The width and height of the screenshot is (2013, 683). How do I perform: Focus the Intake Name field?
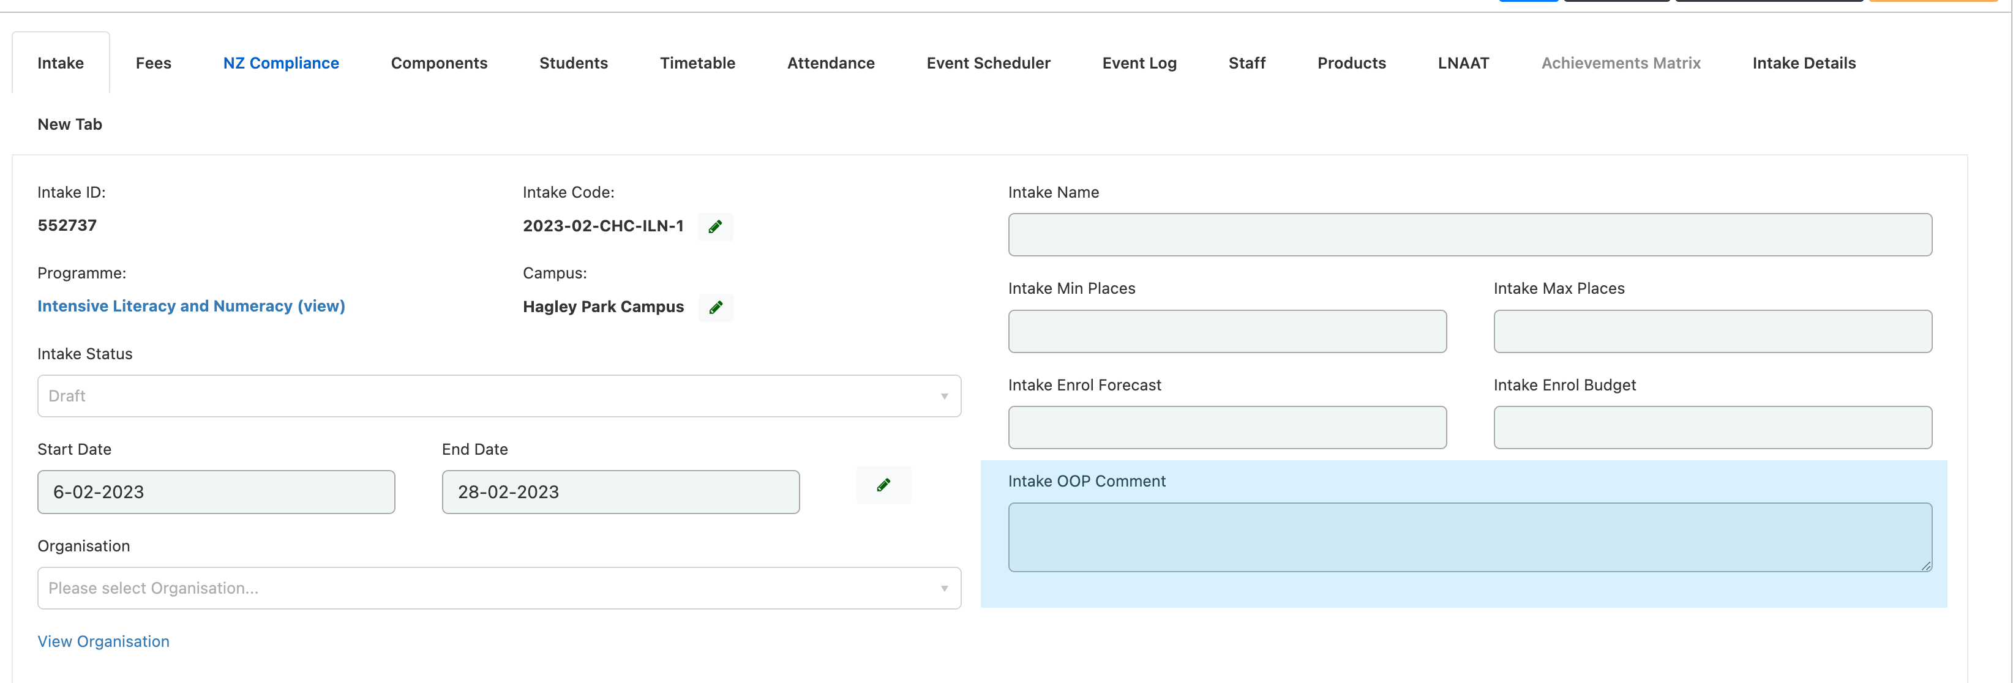1470,235
